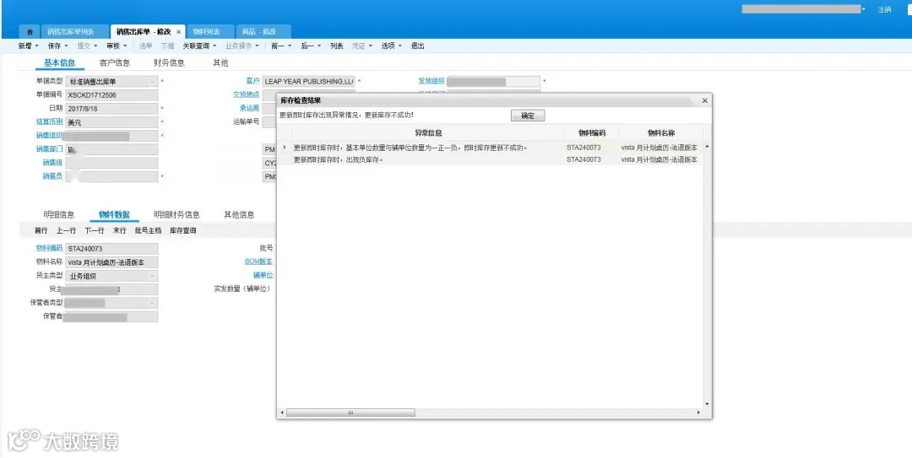Click the dialog horizontal scrollbar thumb
The height and width of the screenshot is (458, 912).
click(350, 412)
